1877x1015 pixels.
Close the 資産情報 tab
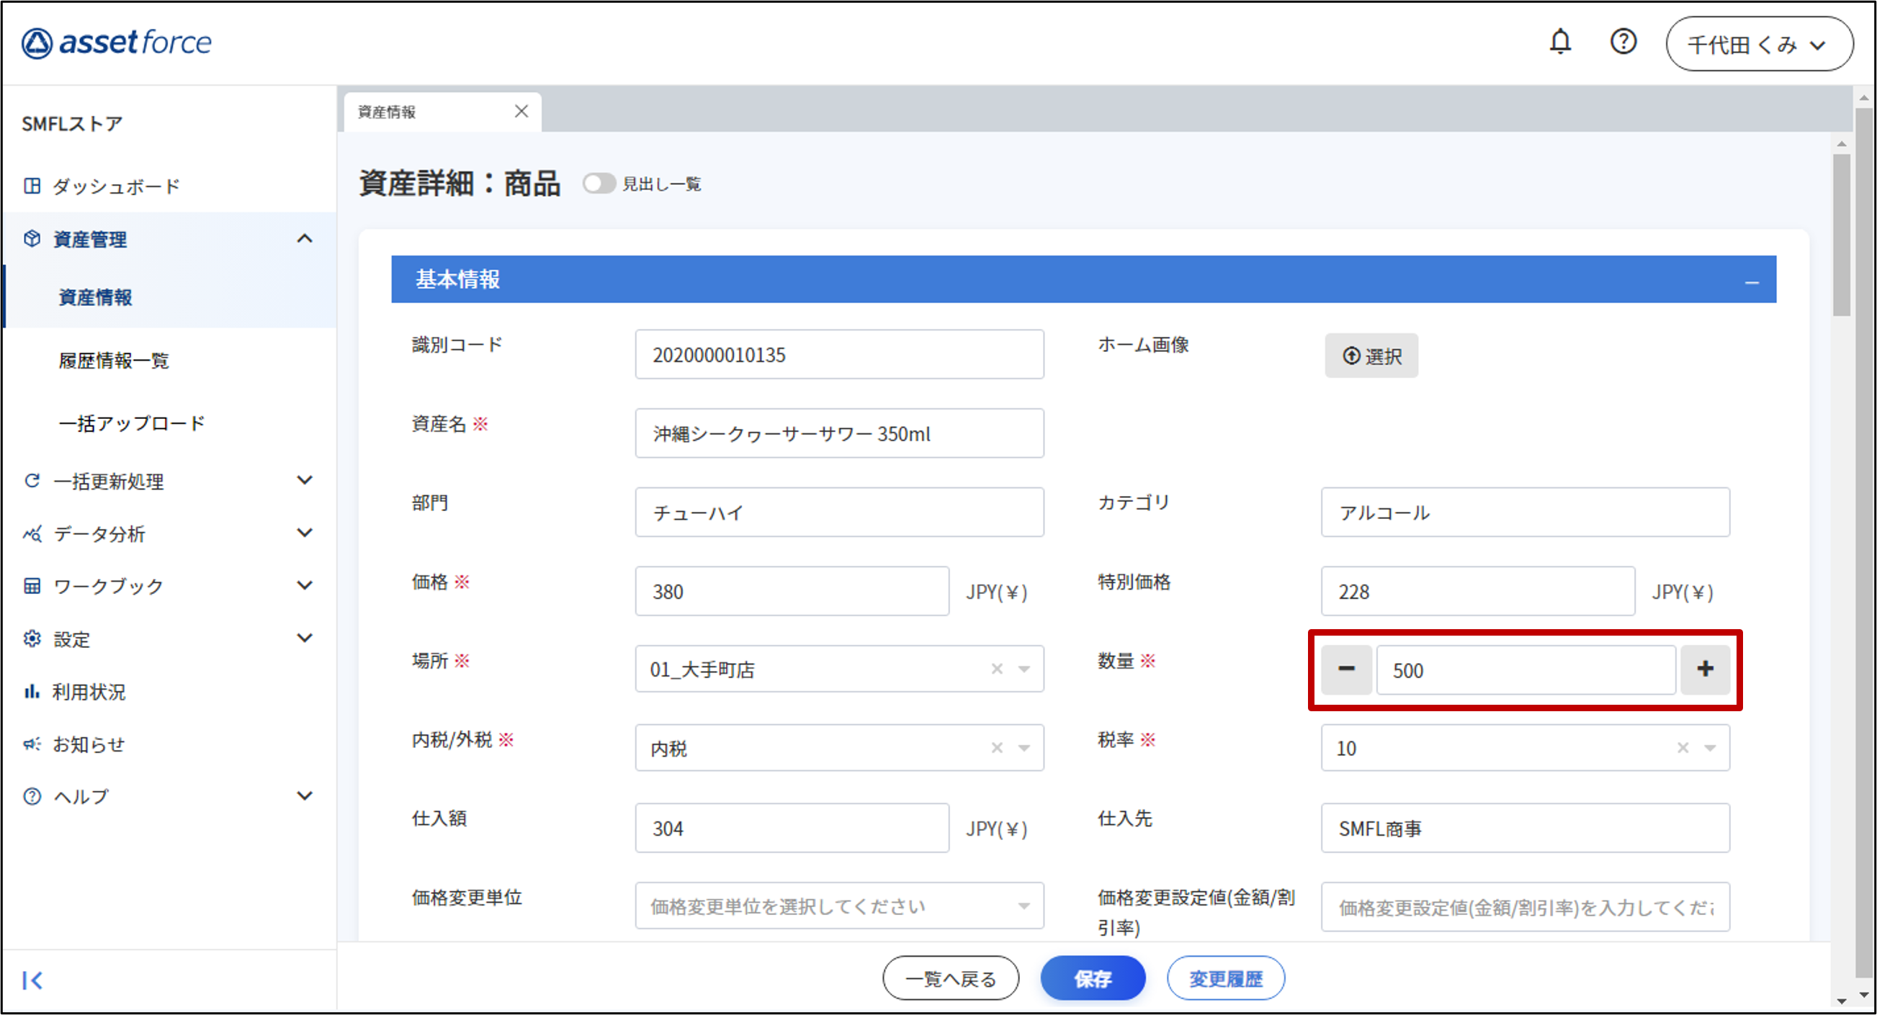pos(521,112)
